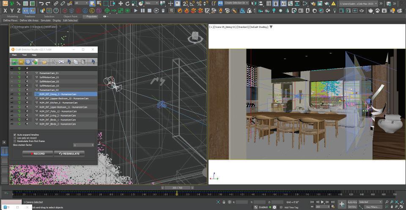Select the Rotate transform tool
The image size is (406, 210).
click(x=128, y=3)
